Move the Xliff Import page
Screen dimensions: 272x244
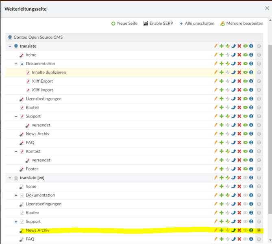(x=233, y=90)
